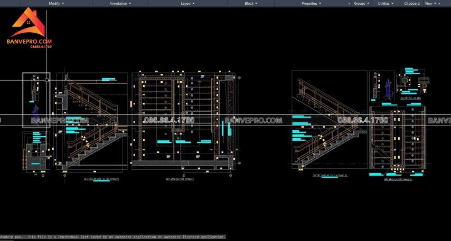Screen dimensions: 451x241
Task: Click the TrustedDWG command line message
Action: pyautogui.click(x=113, y=237)
